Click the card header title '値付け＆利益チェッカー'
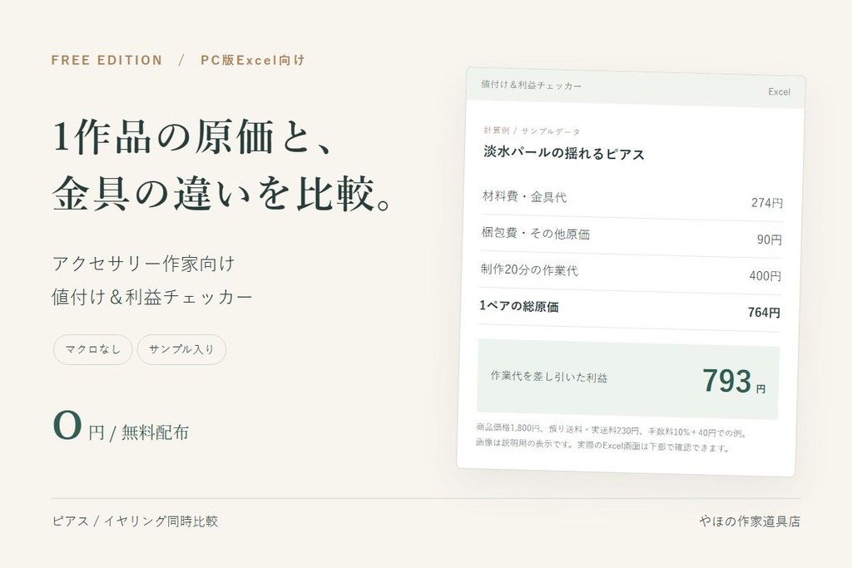This screenshot has height=568, width=852. pyautogui.click(x=531, y=85)
